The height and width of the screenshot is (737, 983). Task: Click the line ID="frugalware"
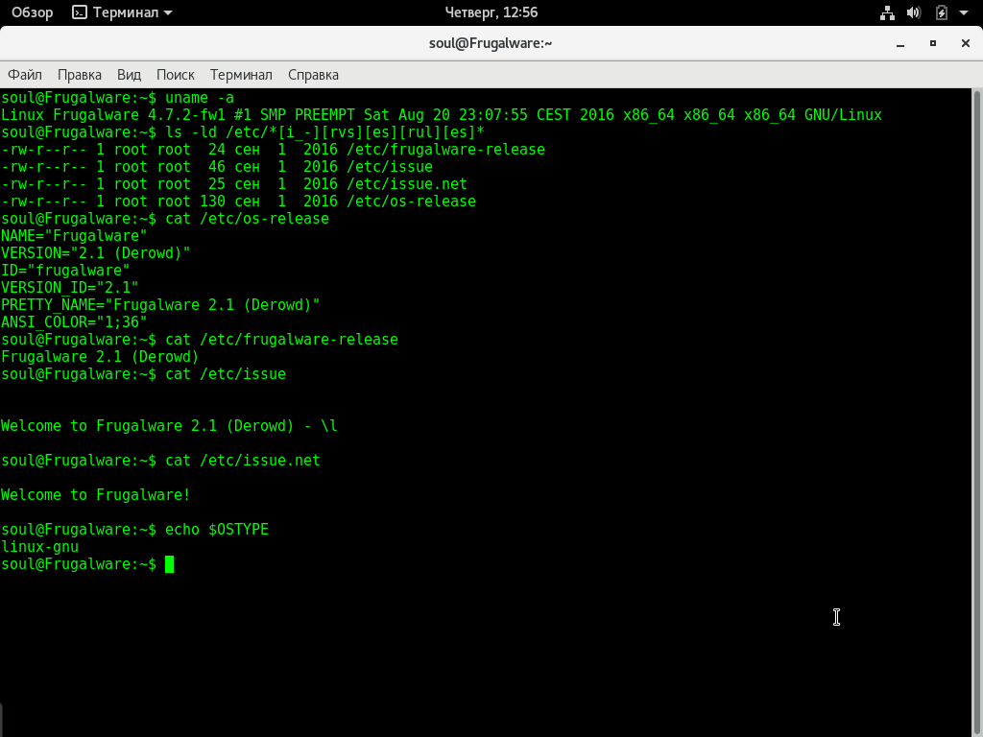click(x=65, y=271)
